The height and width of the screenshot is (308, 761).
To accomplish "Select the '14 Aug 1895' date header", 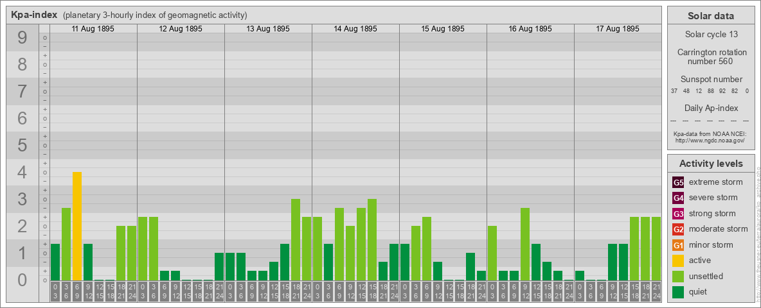I will (x=355, y=29).
